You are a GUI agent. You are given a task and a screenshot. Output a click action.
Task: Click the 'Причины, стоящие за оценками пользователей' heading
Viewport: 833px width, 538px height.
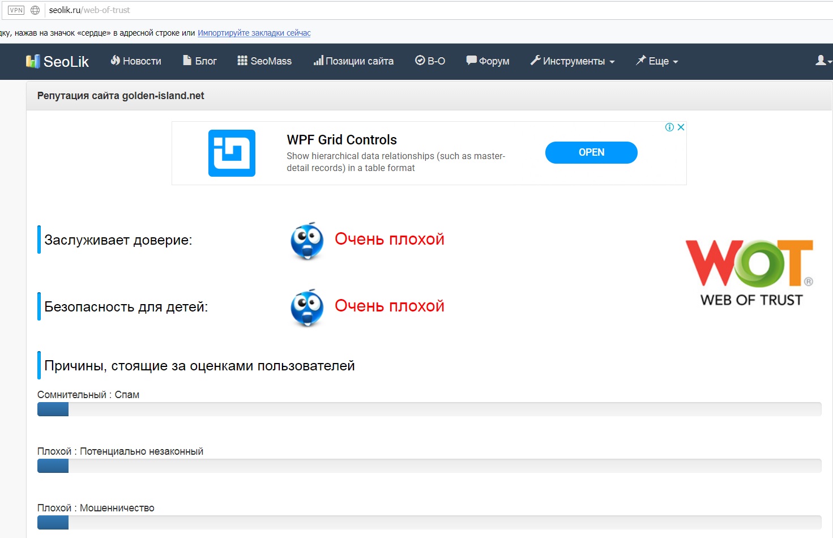click(199, 366)
